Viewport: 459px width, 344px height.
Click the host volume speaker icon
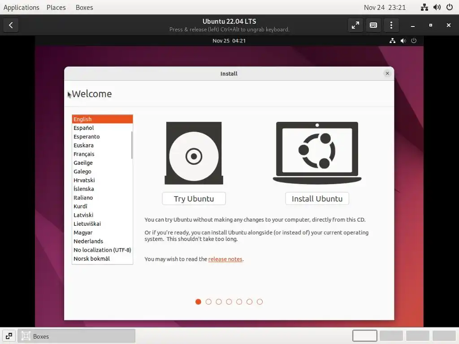[x=437, y=7]
